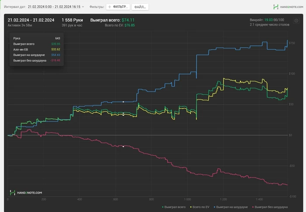Open the date interval dropdown arrow
The height and width of the screenshot is (212, 306).
83,7
